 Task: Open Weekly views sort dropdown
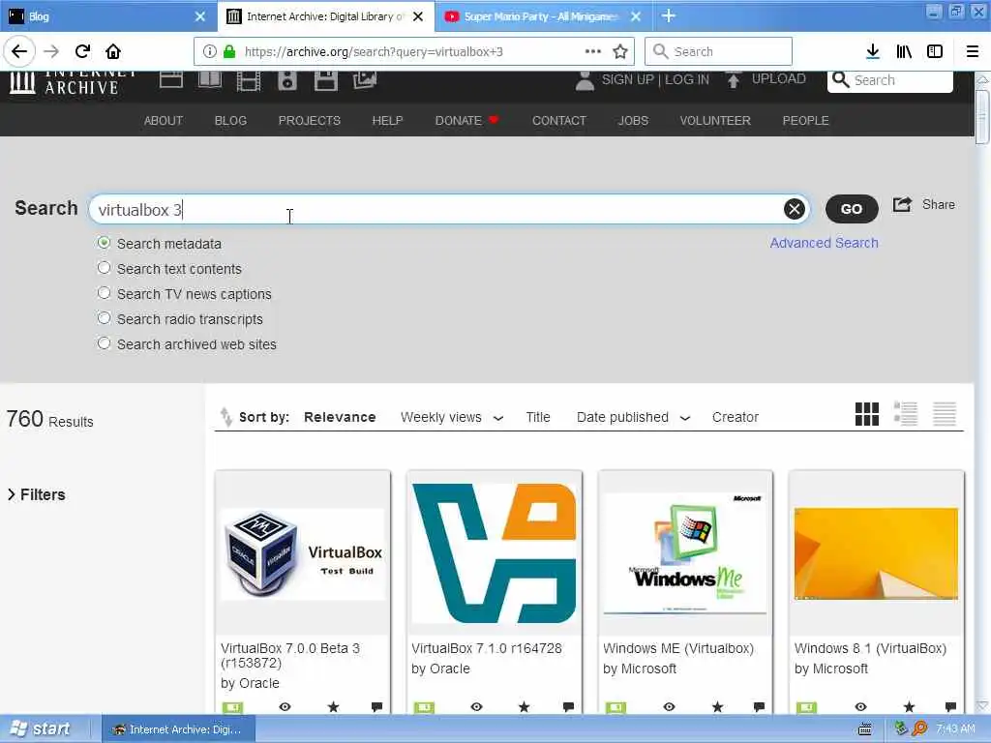[x=452, y=418]
